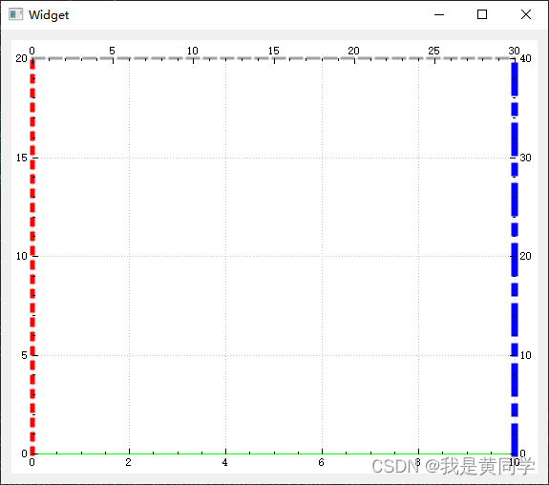Click top axis tick label 10
549x485 pixels.
(193, 51)
